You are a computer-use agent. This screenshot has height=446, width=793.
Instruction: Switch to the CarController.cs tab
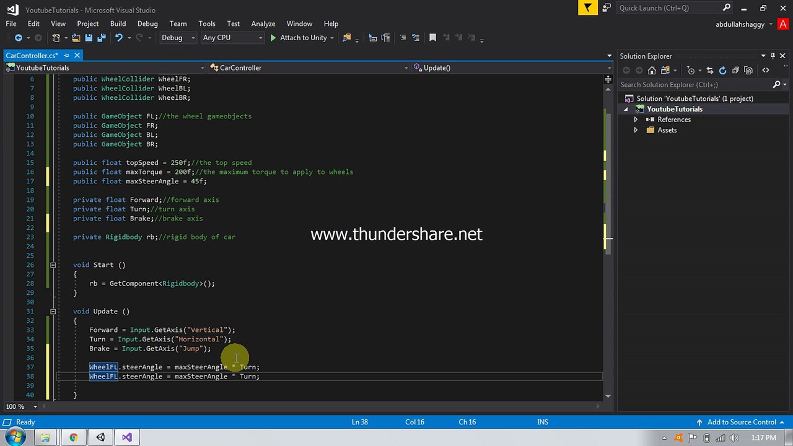(32, 56)
